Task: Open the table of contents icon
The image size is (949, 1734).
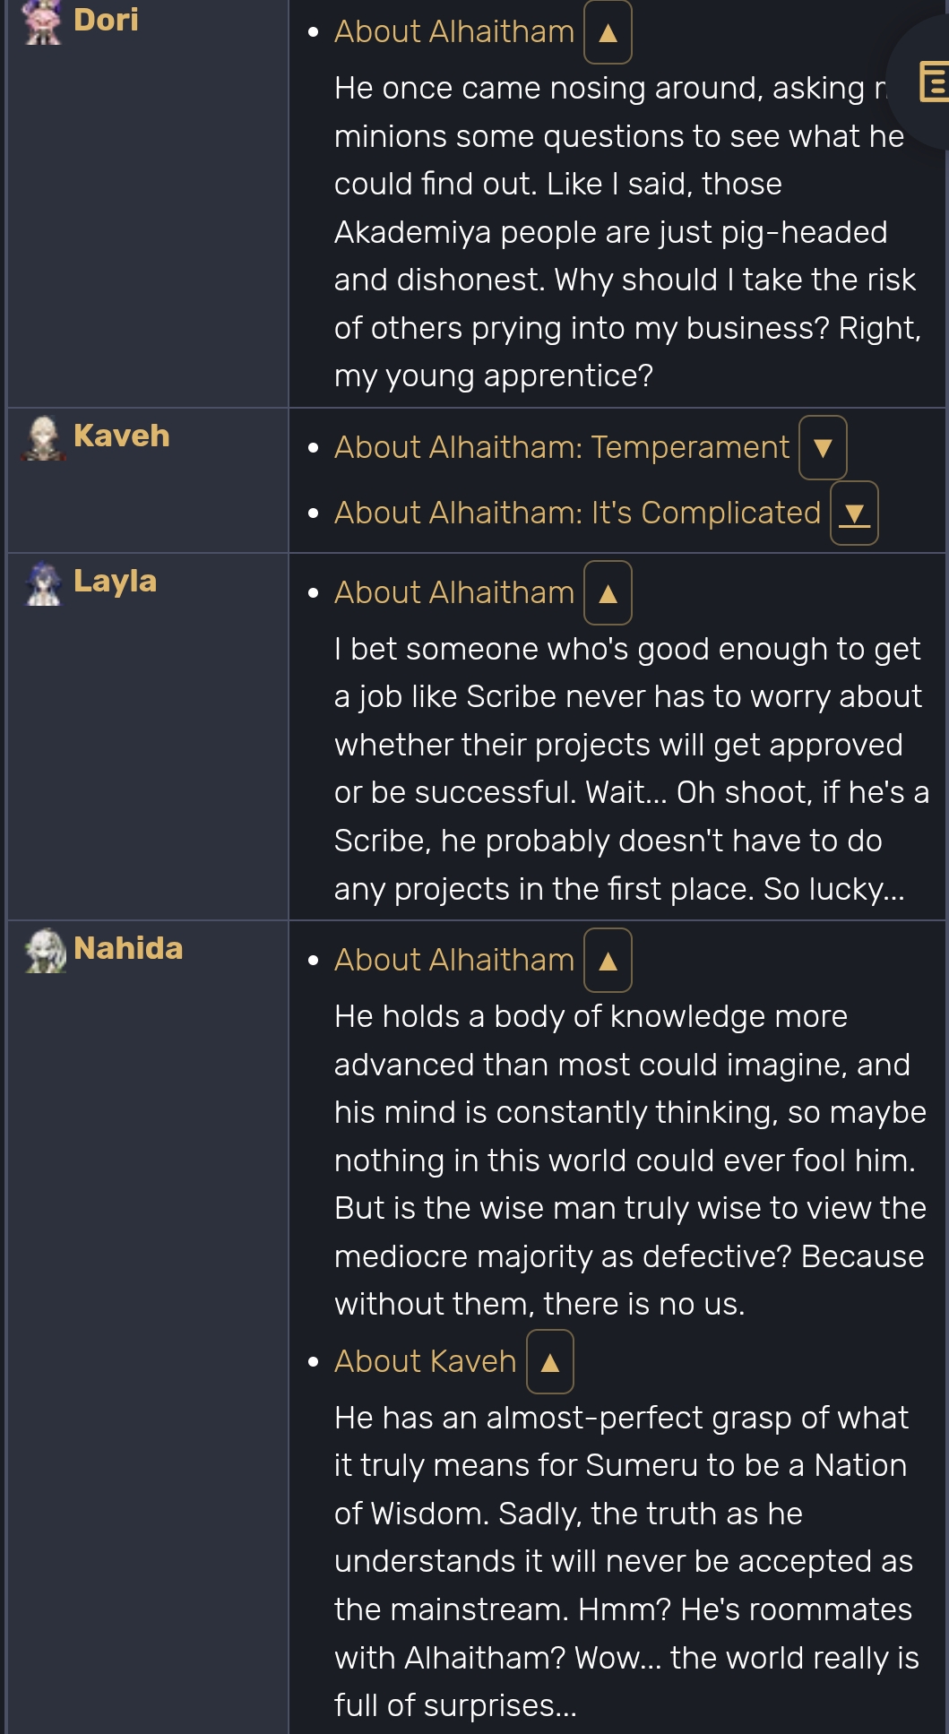Action: point(934,82)
